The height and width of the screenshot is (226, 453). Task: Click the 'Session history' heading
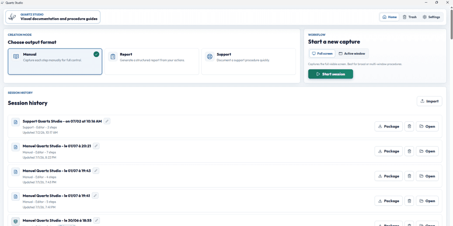pos(27,103)
